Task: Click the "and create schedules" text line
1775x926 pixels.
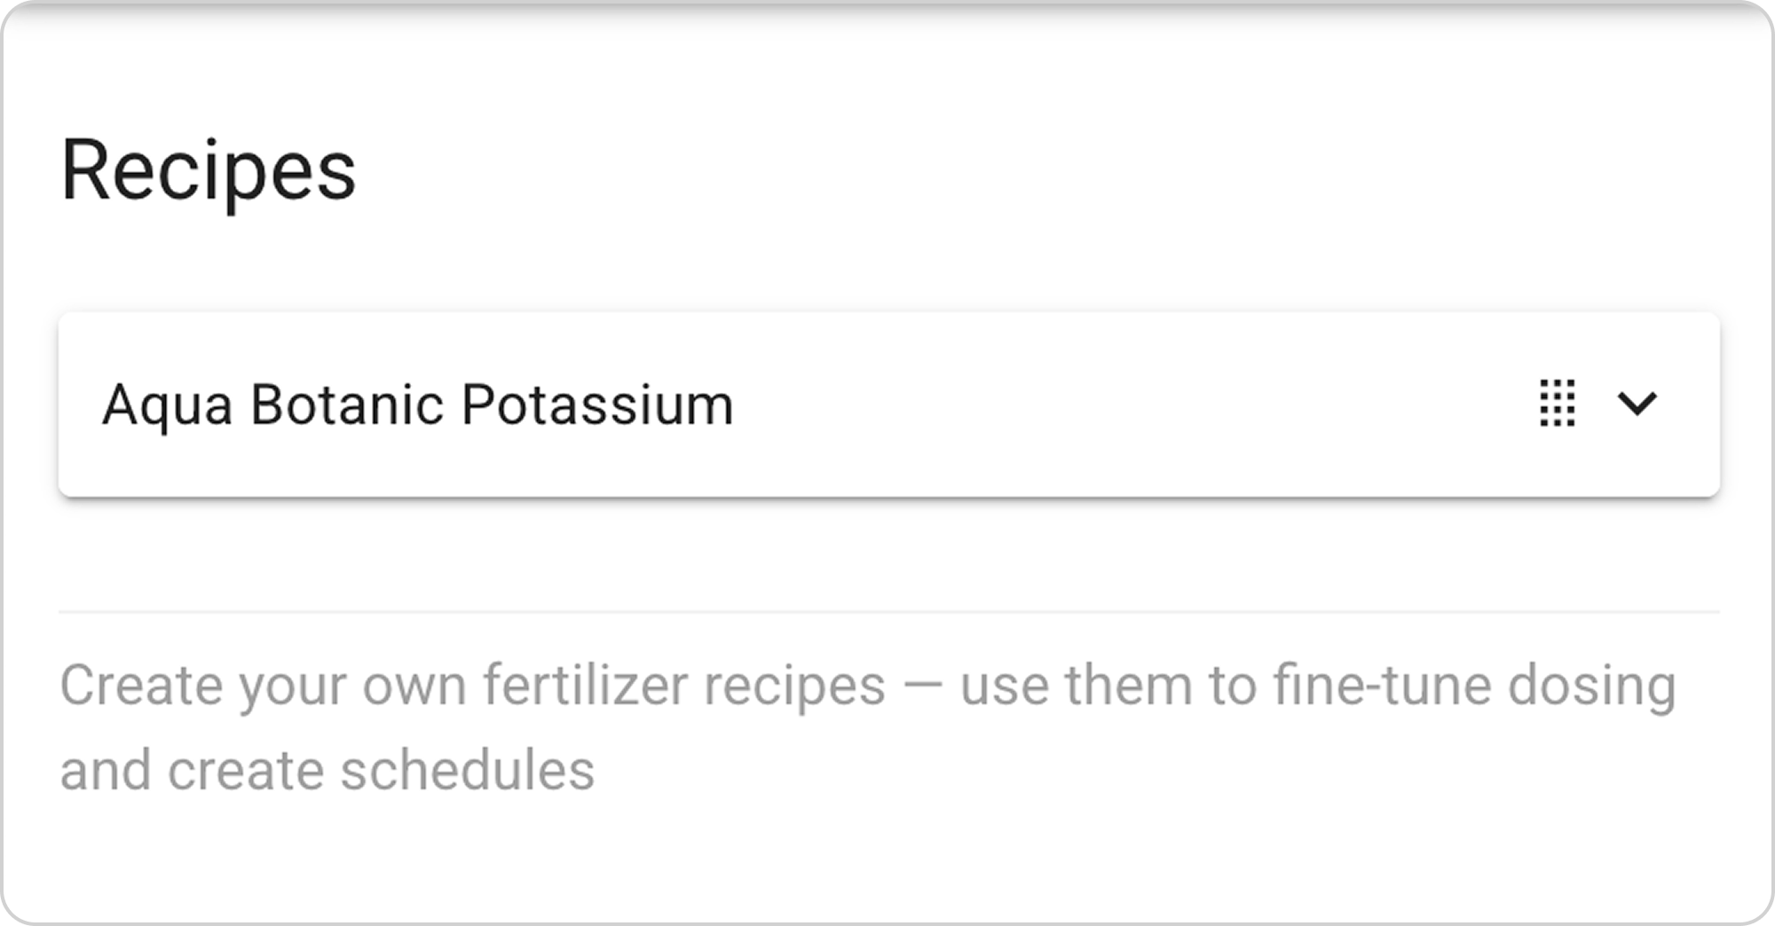Action: [327, 770]
